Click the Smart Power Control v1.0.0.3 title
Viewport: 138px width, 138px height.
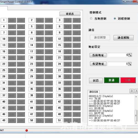point(16,2)
